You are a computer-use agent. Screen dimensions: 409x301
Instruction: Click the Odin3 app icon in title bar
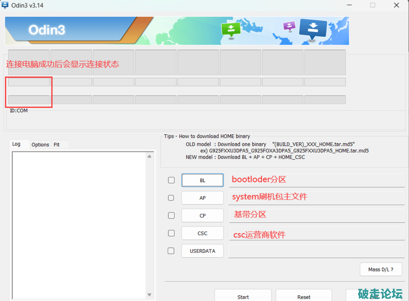click(5, 5)
